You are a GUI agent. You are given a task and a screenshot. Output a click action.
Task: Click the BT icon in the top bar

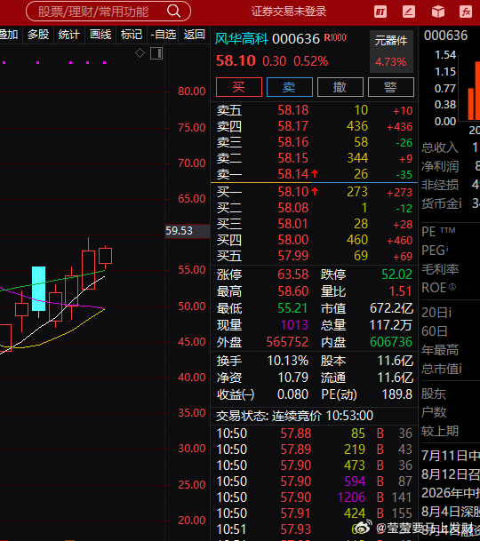pos(380,12)
